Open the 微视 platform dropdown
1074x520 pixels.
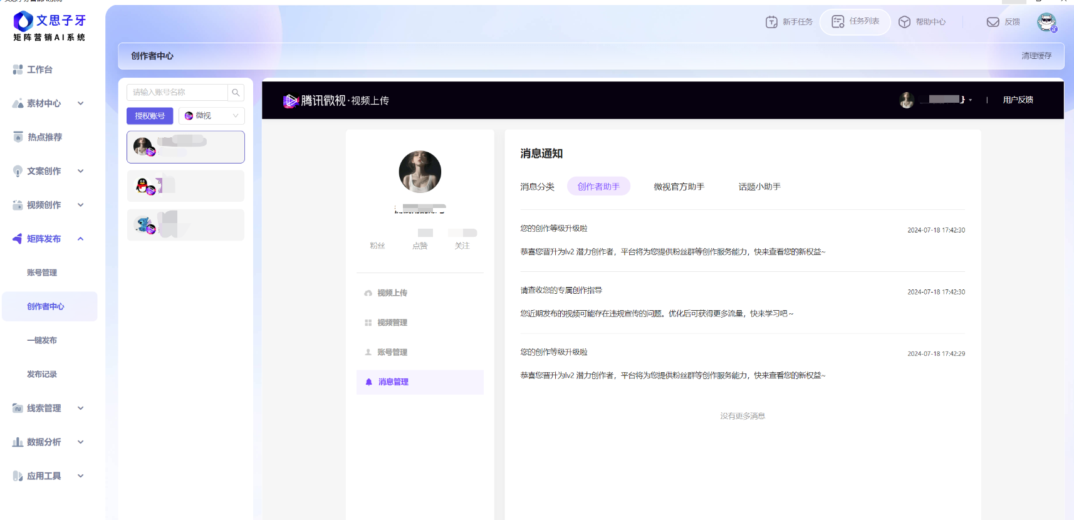pos(211,116)
